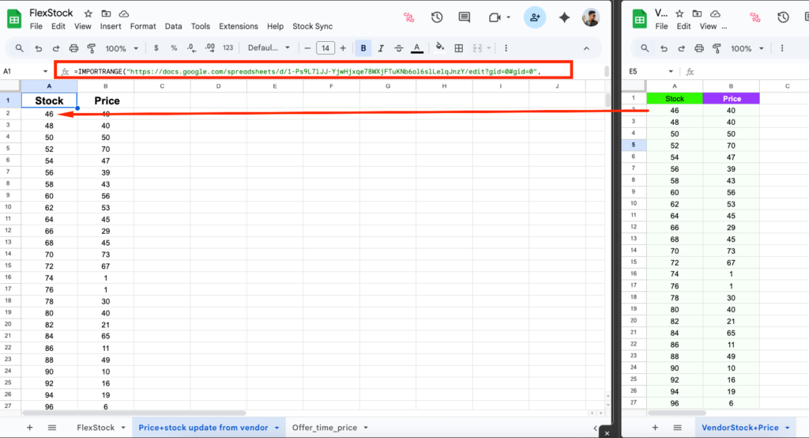
Task: Format as percent in FlexStock
Action: click(x=174, y=48)
